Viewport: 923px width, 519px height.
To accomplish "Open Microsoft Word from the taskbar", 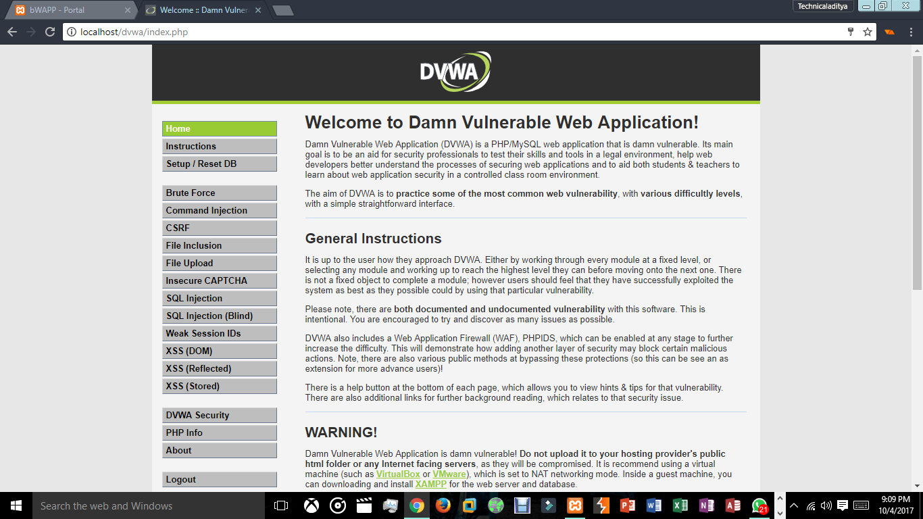I will click(x=654, y=505).
